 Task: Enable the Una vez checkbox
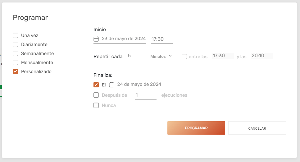15,35
